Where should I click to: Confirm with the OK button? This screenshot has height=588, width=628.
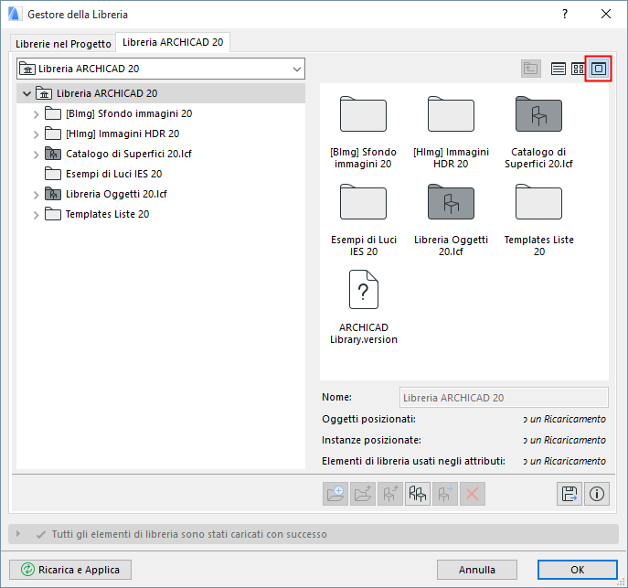[577, 570]
